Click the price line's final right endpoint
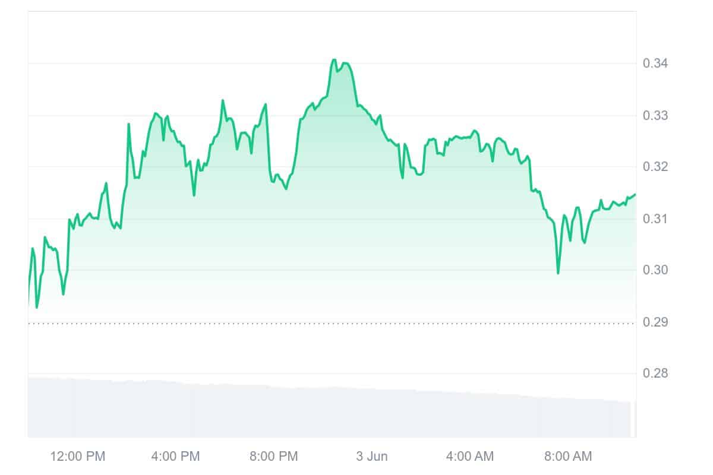 [635, 194]
